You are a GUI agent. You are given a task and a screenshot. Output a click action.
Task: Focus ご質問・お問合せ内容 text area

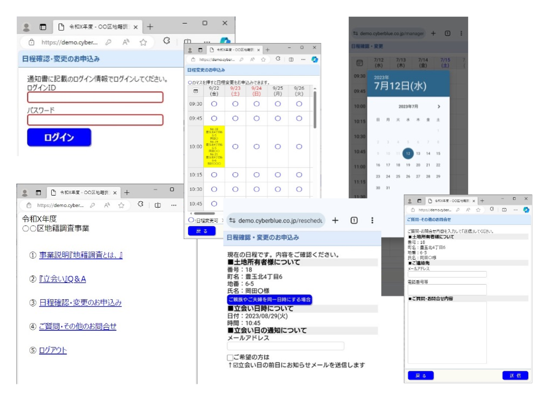pyautogui.click(x=447, y=332)
